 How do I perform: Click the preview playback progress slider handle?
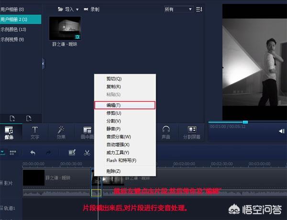click(x=245, y=122)
